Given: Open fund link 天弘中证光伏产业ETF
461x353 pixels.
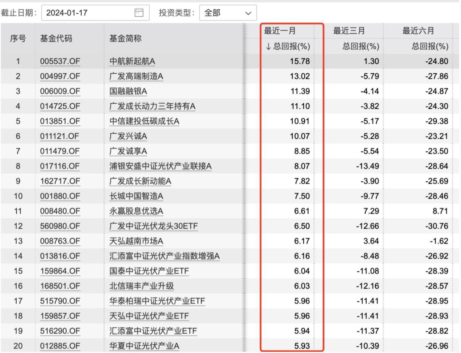Looking at the screenshot, I should (x=149, y=316).
